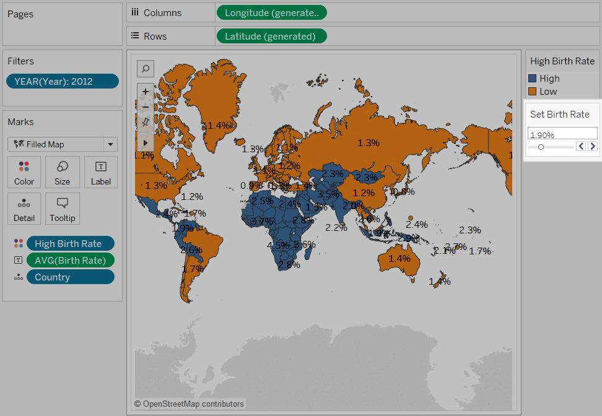Zoom in with the map plus button
The image size is (602, 416).
point(146,92)
